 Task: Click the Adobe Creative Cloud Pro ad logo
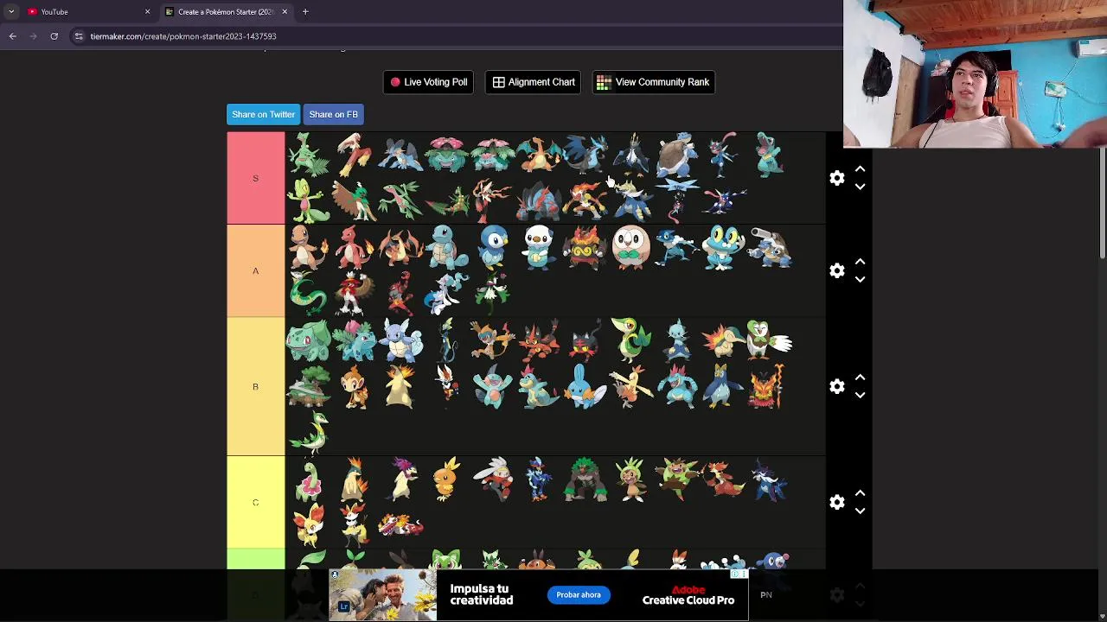tap(688, 595)
